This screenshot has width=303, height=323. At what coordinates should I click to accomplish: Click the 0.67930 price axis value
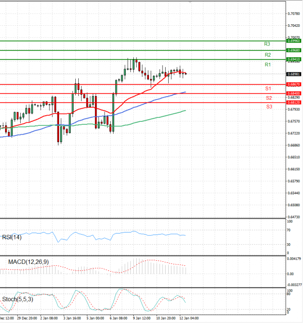point(294,109)
